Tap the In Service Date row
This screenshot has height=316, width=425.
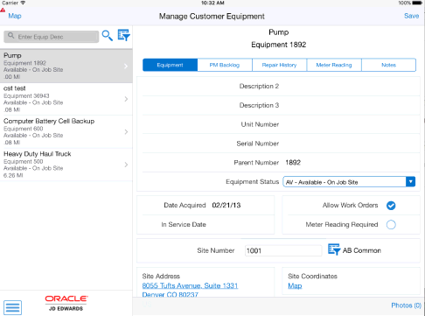[x=206, y=224]
